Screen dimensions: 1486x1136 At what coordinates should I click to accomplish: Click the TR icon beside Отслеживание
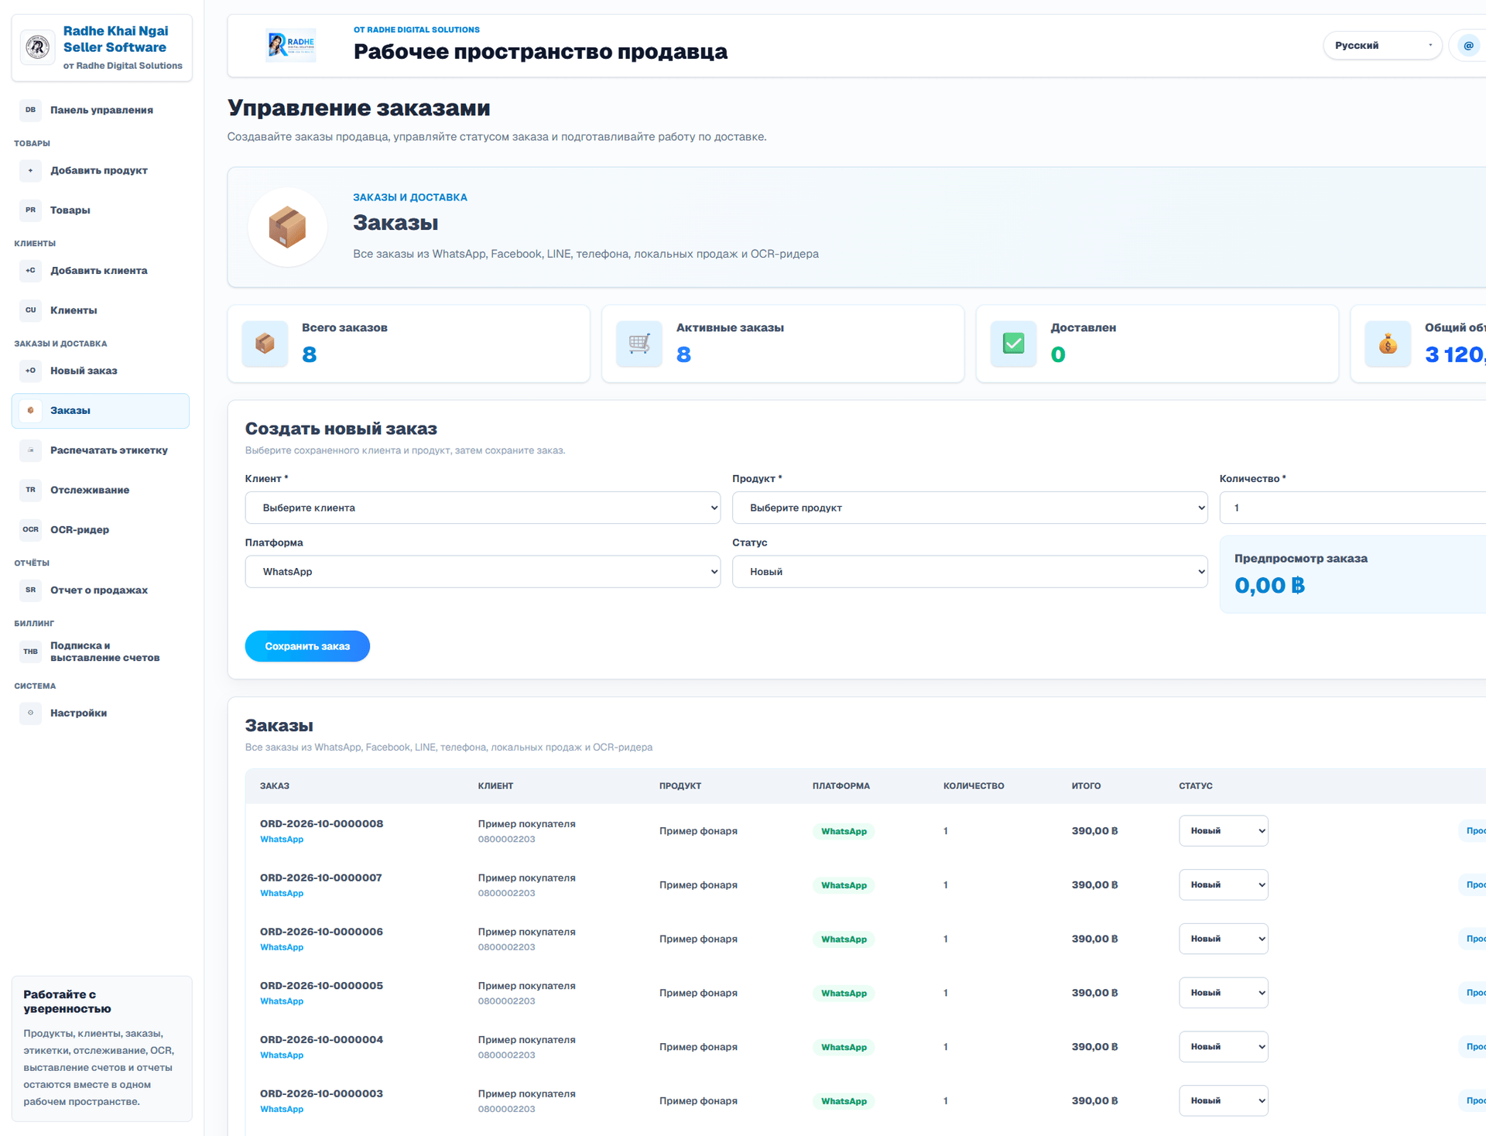click(30, 490)
